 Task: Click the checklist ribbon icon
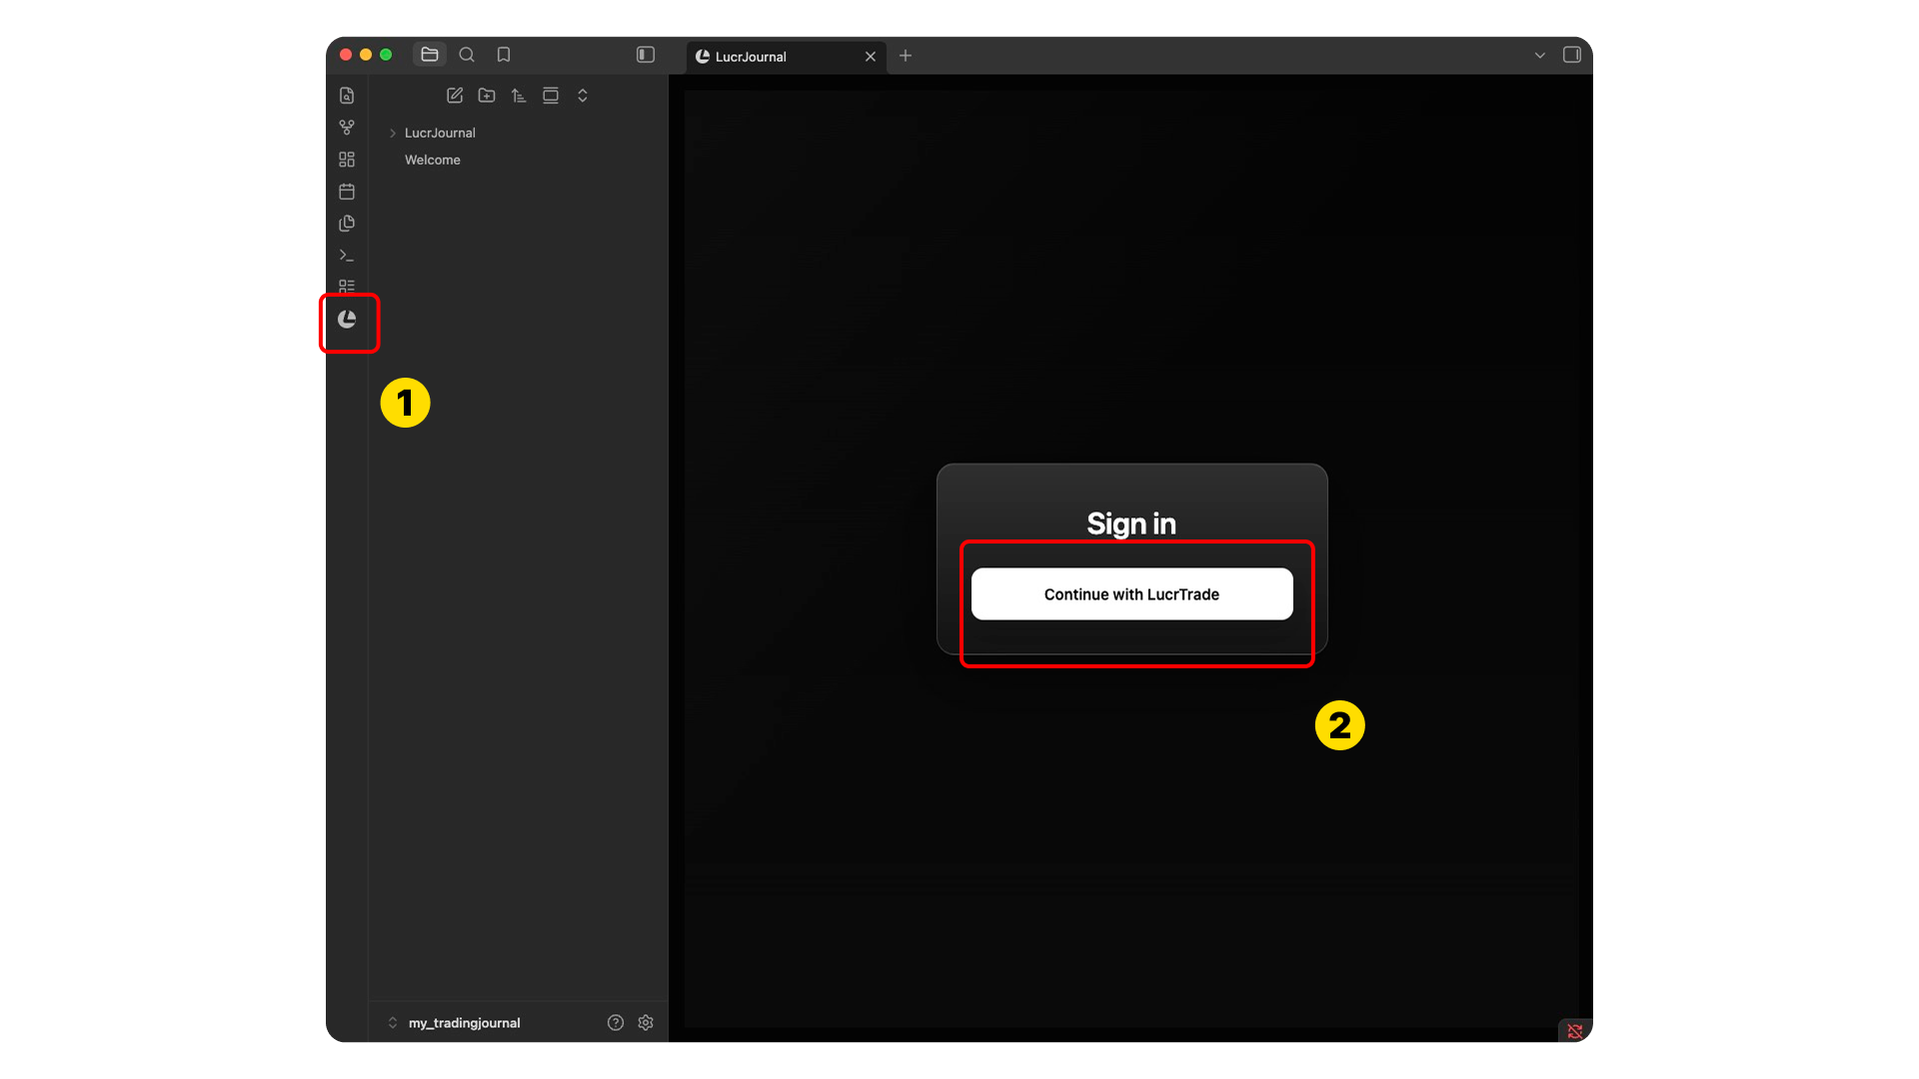click(347, 286)
